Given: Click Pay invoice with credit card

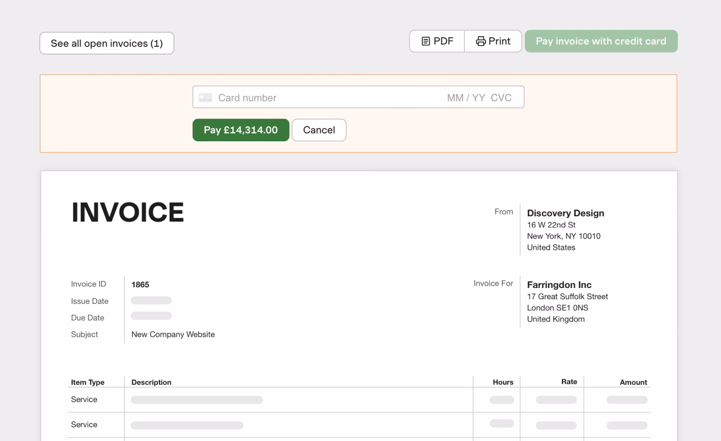Looking at the screenshot, I should 601,41.
